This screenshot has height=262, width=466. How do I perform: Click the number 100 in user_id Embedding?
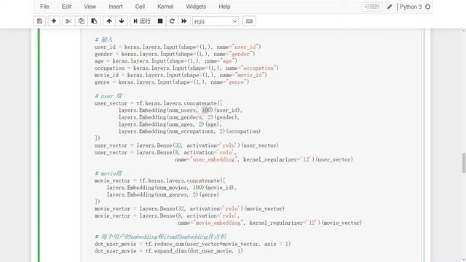pos(207,110)
